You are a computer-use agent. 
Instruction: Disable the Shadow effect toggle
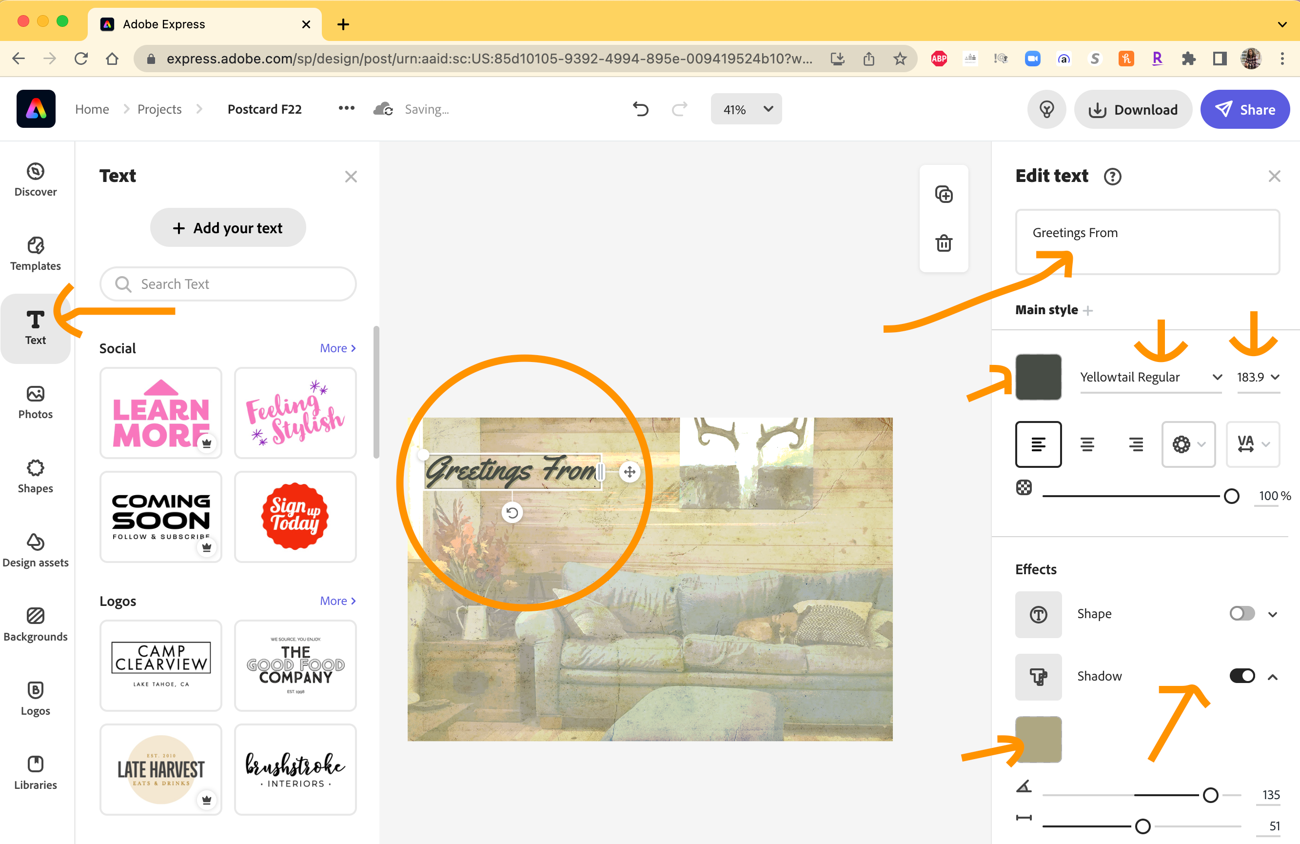pos(1241,676)
